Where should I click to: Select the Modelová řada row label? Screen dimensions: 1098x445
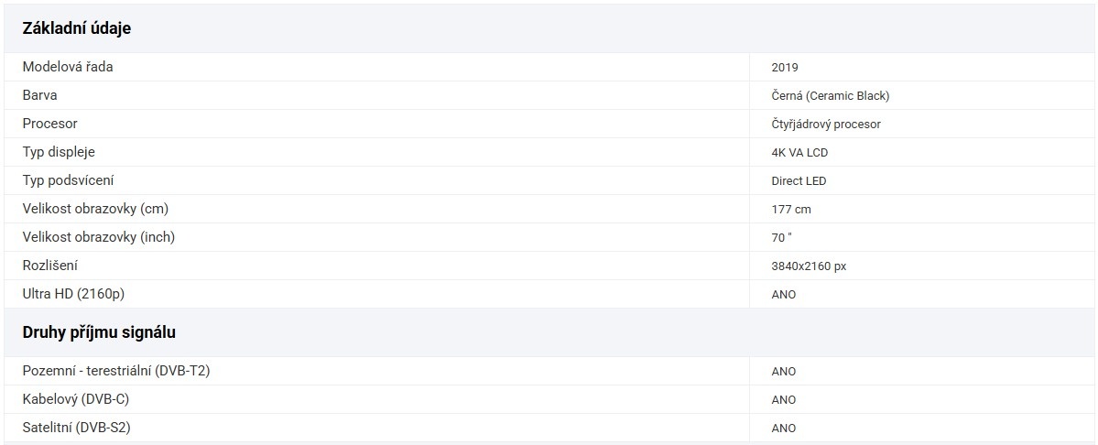pos(68,67)
